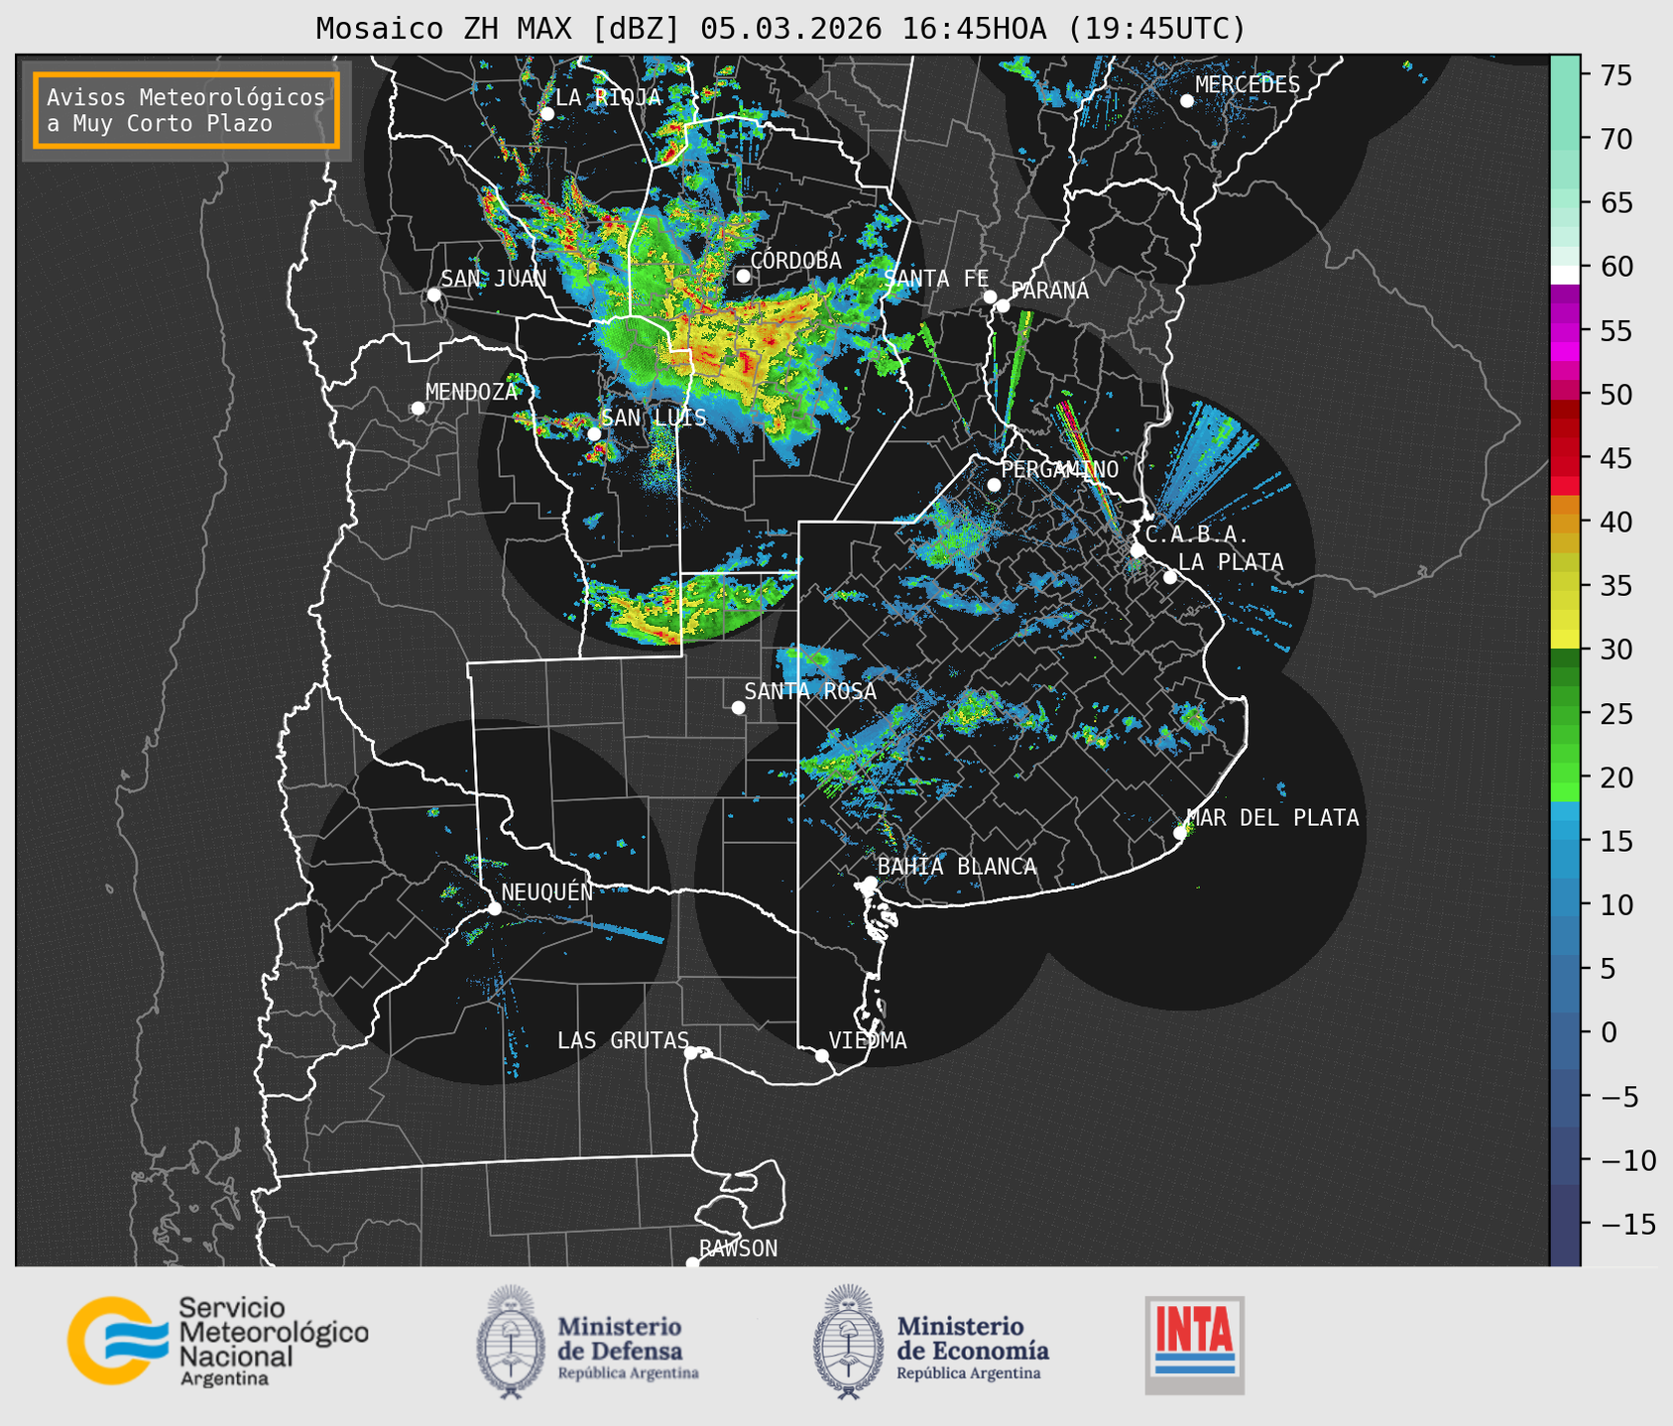Click the VIEDMA label
Screen dimensions: 1673x1426
pos(868,1040)
